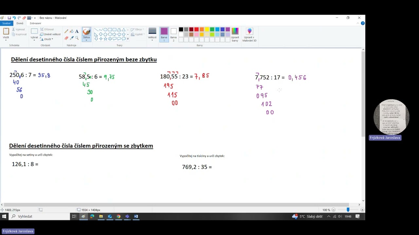
Task: Pick the oval shape in Tvary gallery
Action: (105, 30)
